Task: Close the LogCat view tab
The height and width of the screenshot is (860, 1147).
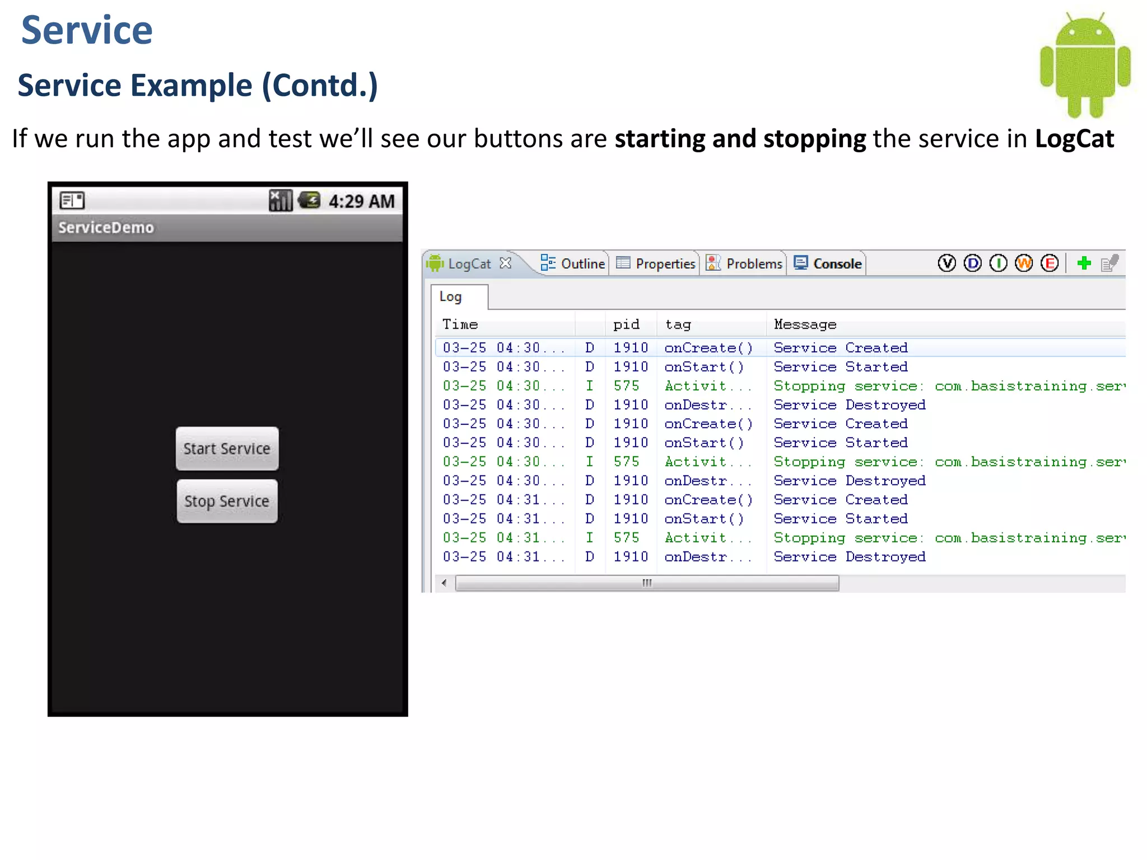Action: (506, 263)
